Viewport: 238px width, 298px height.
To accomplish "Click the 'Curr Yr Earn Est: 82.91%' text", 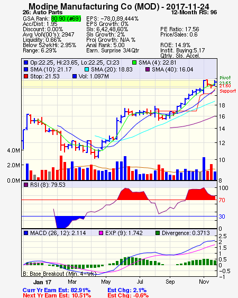I will point(57,290).
